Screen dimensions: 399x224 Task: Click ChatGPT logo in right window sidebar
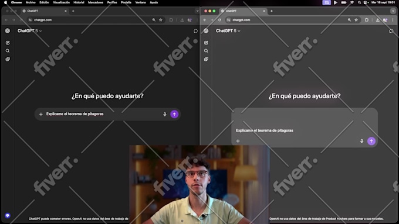point(206,30)
